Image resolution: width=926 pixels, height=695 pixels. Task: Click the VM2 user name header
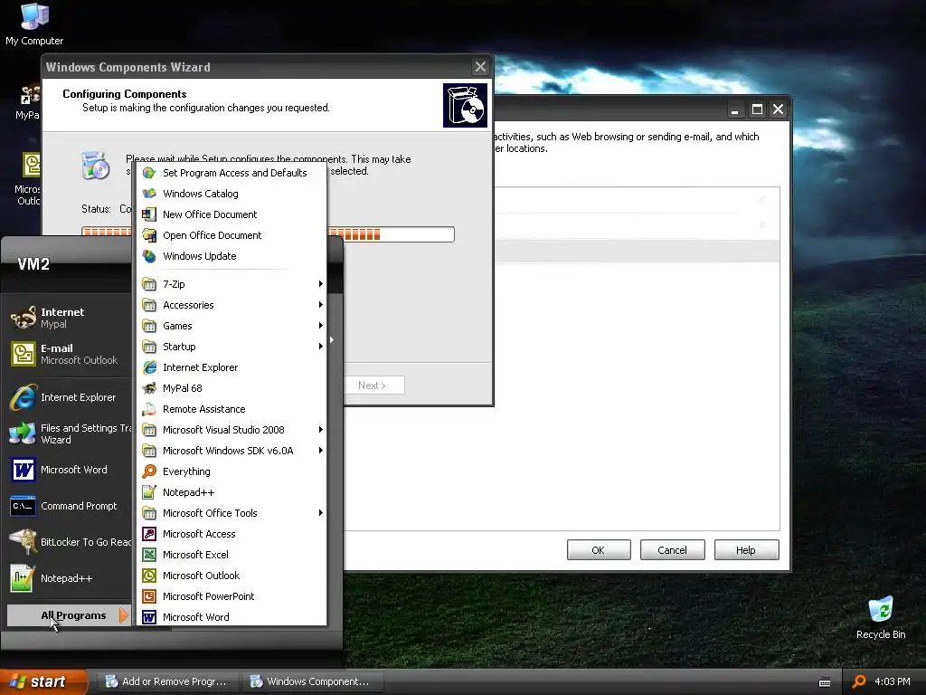(x=33, y=264)
